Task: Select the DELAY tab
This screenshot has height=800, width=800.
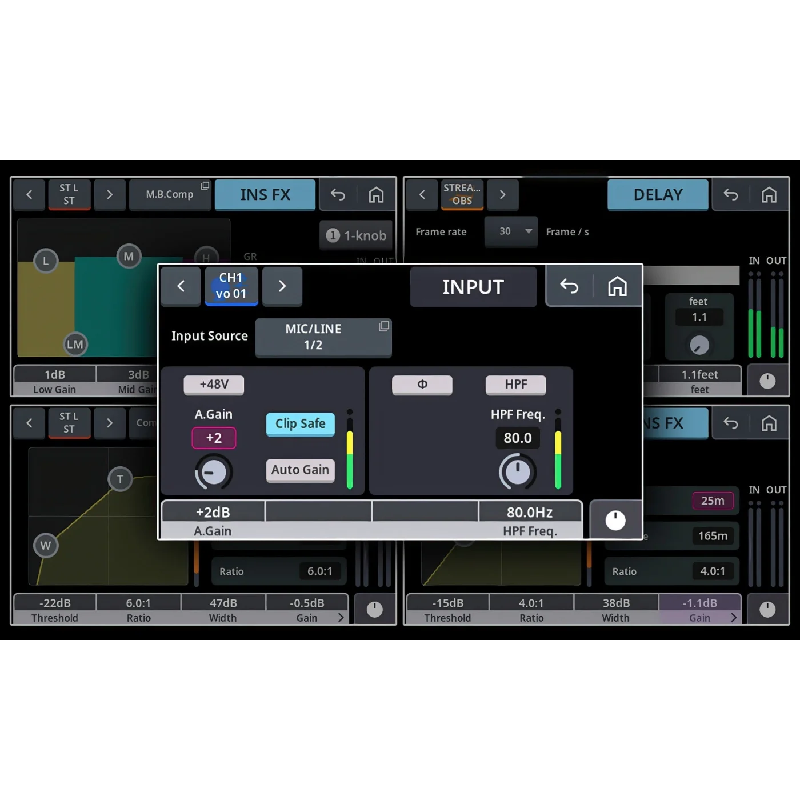Action: pos(658,195)
